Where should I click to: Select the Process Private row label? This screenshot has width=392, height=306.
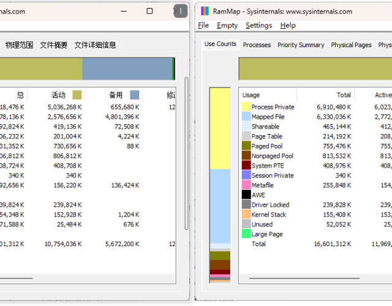[x=273, y=107]
